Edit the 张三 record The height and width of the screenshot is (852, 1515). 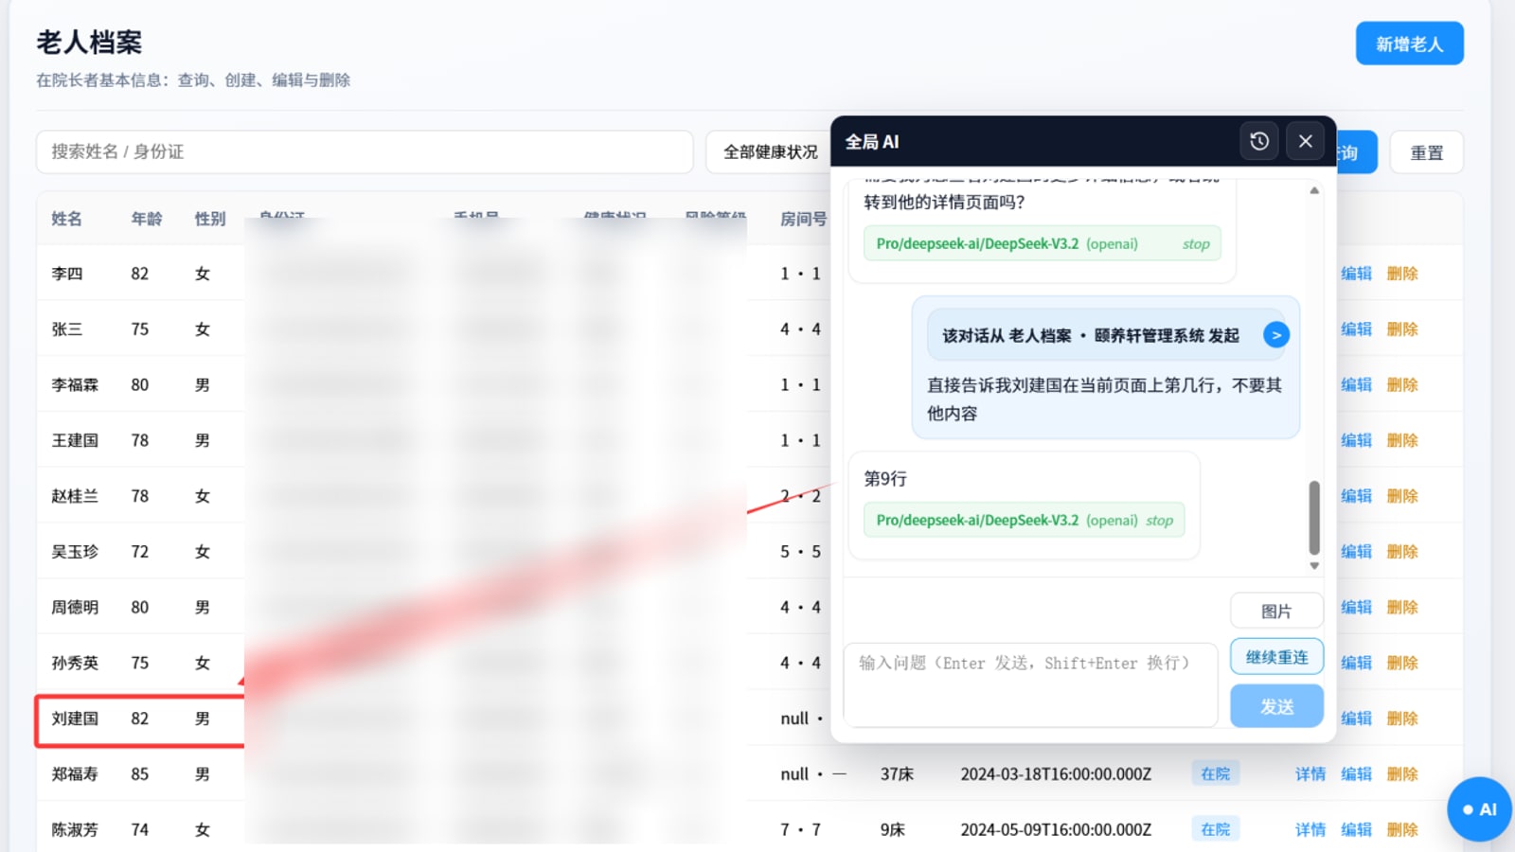point(1356,329)
